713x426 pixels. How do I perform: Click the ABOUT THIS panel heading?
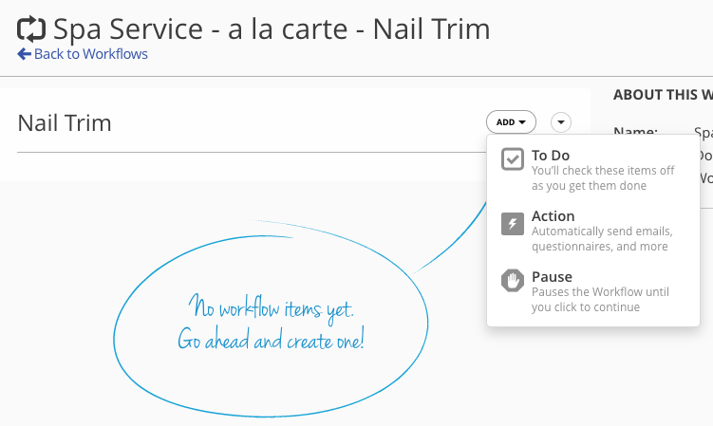[x=663, y=95]
